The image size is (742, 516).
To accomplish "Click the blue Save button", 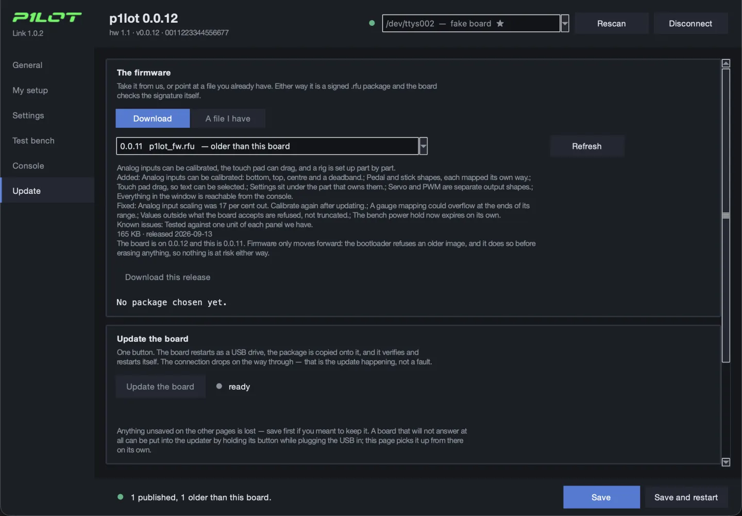I will tap(601, 497).
